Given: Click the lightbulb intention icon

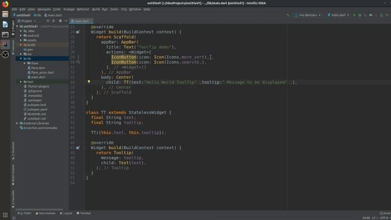Looking at the screenshot, I should pos(89,81).
